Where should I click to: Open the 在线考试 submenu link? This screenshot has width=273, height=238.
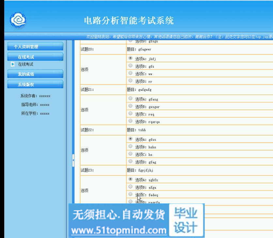25,64
